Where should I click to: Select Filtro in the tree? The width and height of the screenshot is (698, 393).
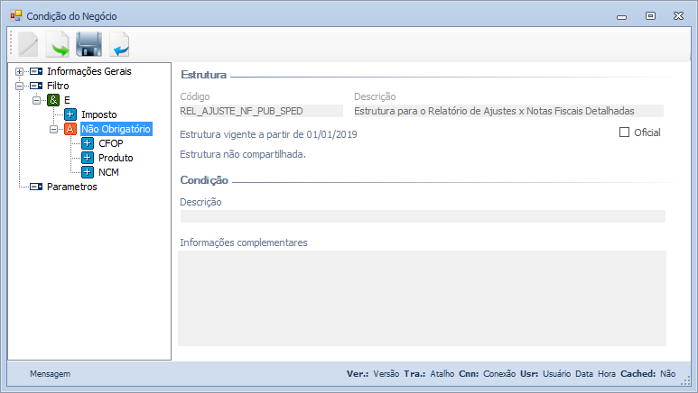point(58,86)
